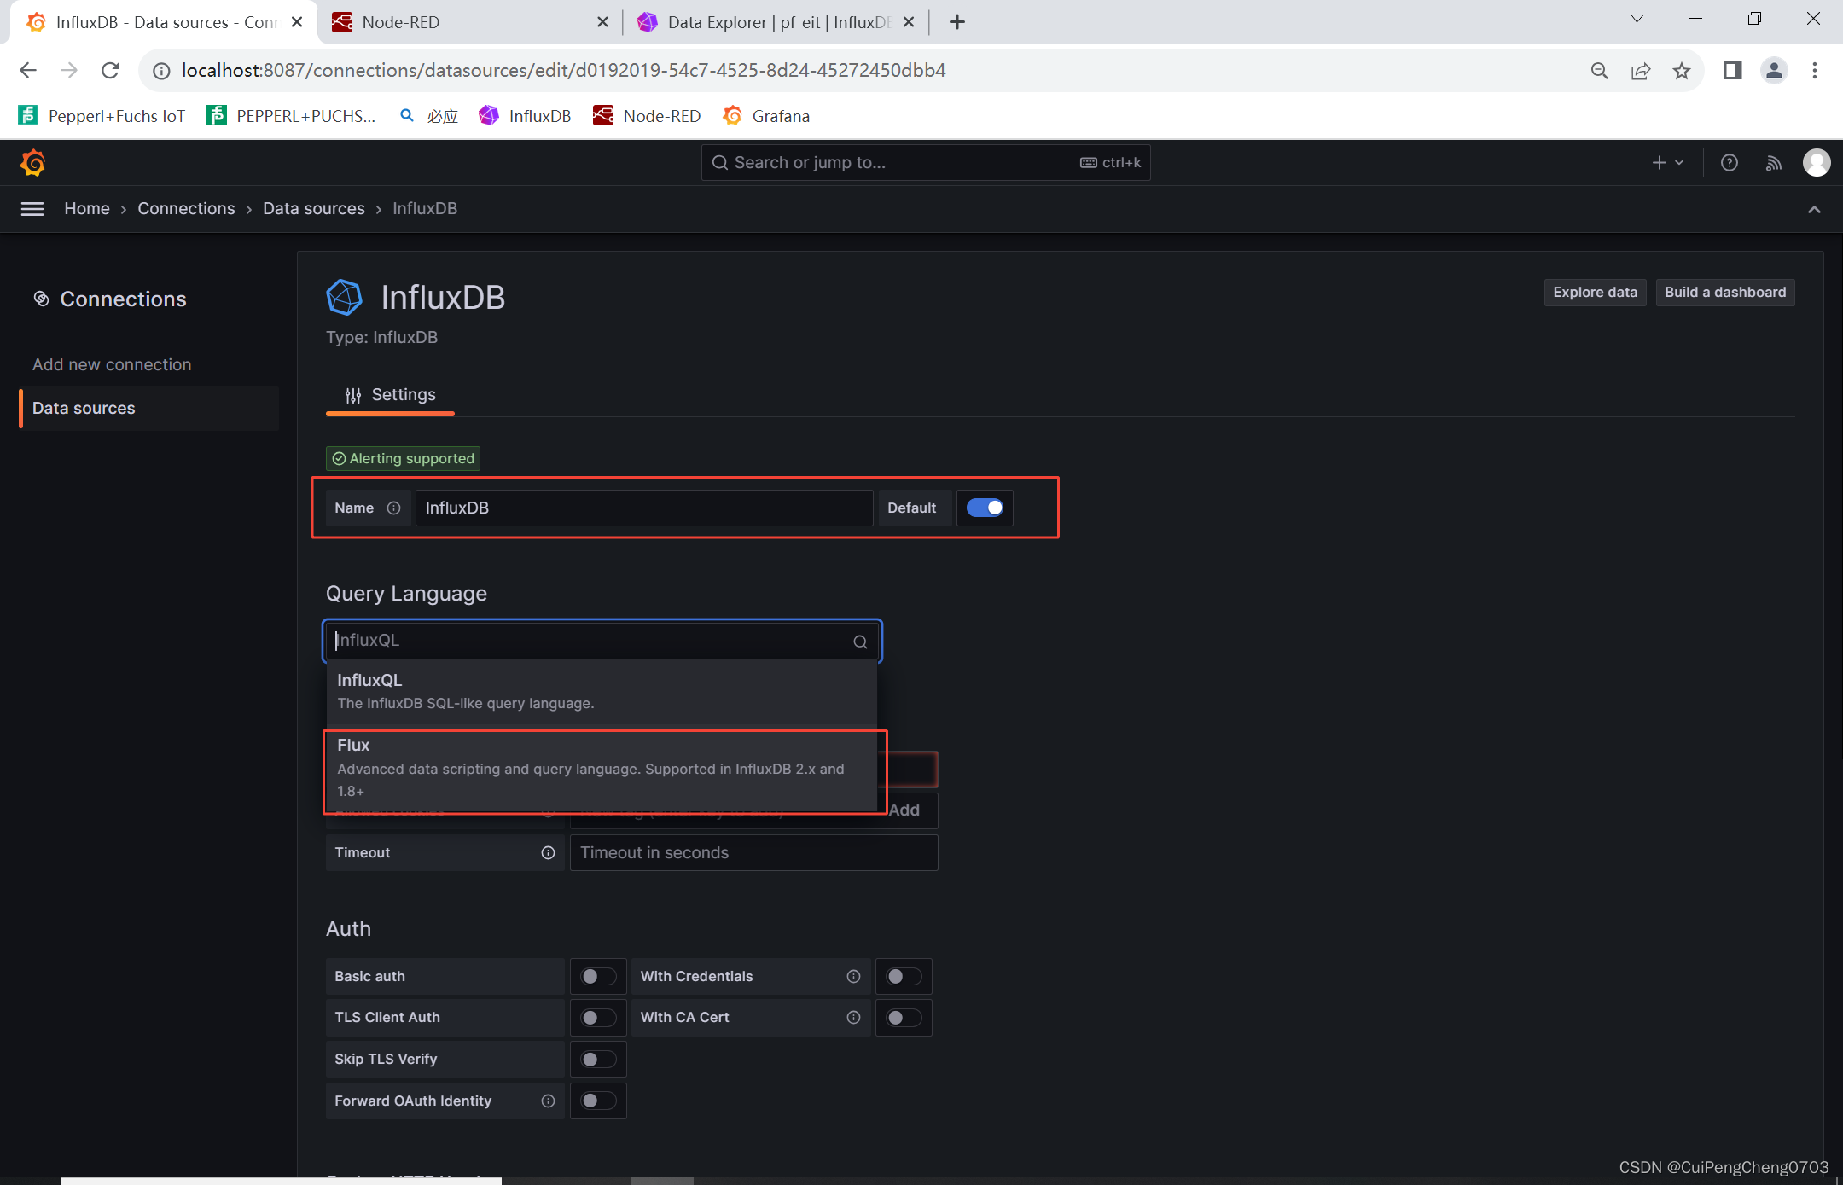Open the Pepperl+Fuchs IoT bookmark
This screenshot has height=1185, width=1843.
(x=102, y=116)
